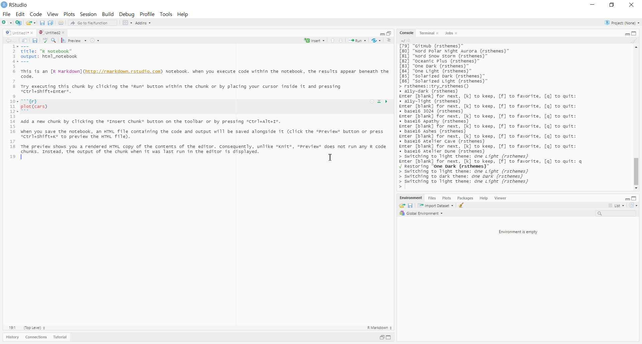The image size is (642, 344).
Task: Open the Addins dropdown
Action: click(143, 23)
